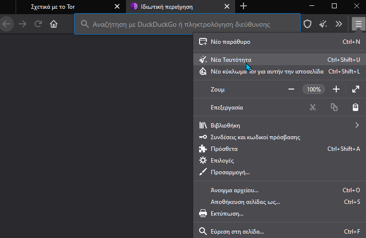Reset zoom via the 100% button
This screenshot has width=366, height=238.
point(313,89)
